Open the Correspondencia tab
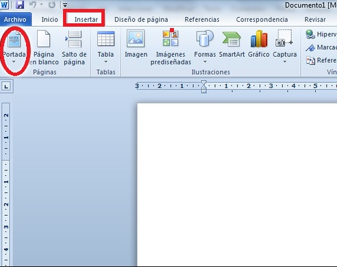 click(x=262, y=20)
